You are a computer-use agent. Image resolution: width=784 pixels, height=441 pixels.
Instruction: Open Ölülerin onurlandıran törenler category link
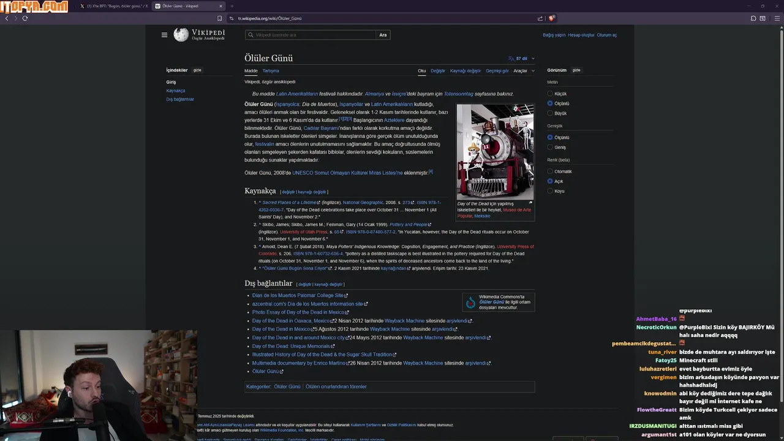[x=336, y=386]
